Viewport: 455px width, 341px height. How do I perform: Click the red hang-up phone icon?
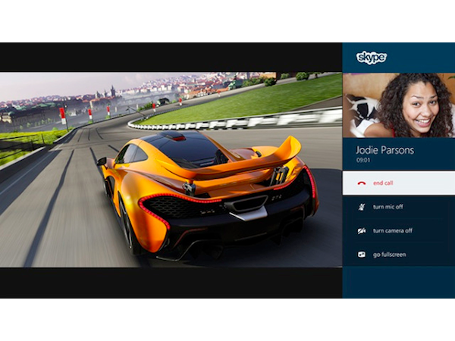(361, 183)
